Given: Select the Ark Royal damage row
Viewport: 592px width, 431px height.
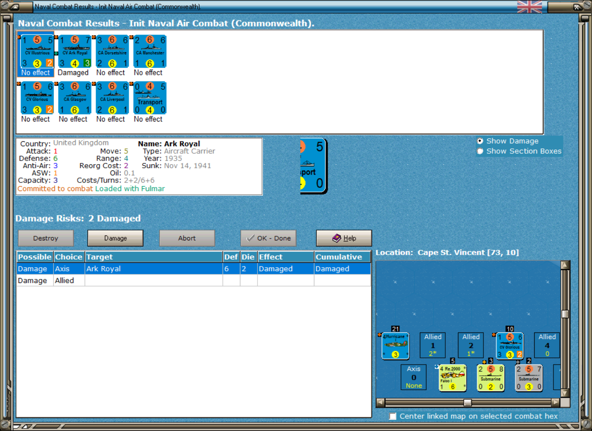Looking at the screenshot, I should [x=194, y=269].
